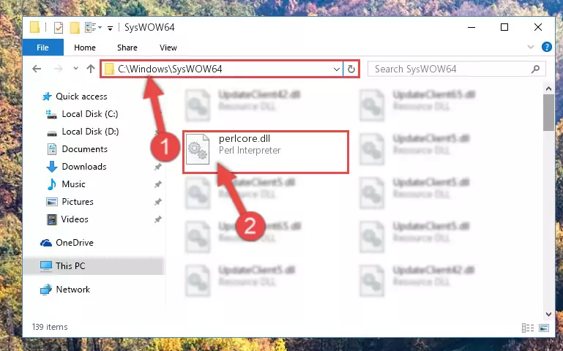
Task: Click the Downloads blue arrow icon
Action: [52, 167]
